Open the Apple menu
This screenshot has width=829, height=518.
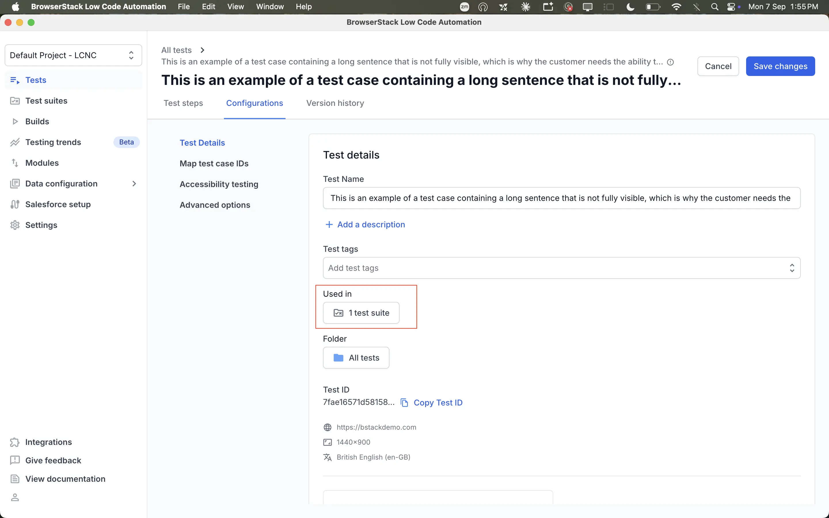(x=16, y=7)
